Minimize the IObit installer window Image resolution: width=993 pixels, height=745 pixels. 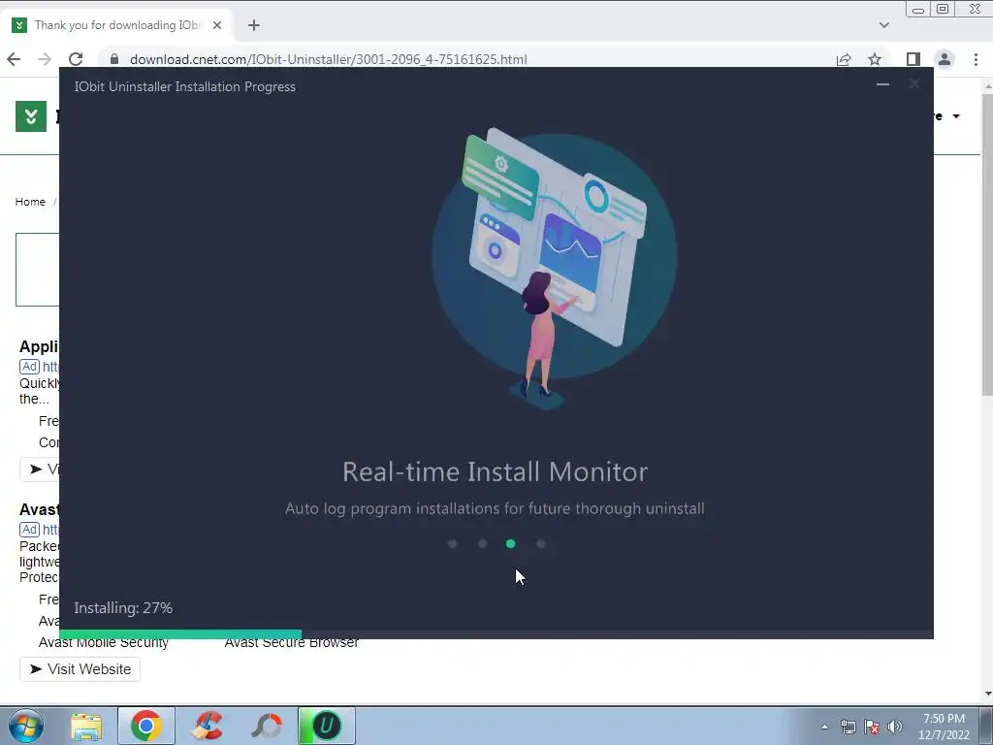coord(882,84)
